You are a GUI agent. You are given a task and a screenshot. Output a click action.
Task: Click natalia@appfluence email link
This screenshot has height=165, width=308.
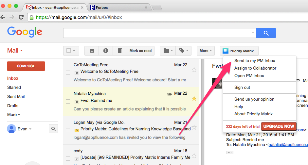[x=288, y=145]
